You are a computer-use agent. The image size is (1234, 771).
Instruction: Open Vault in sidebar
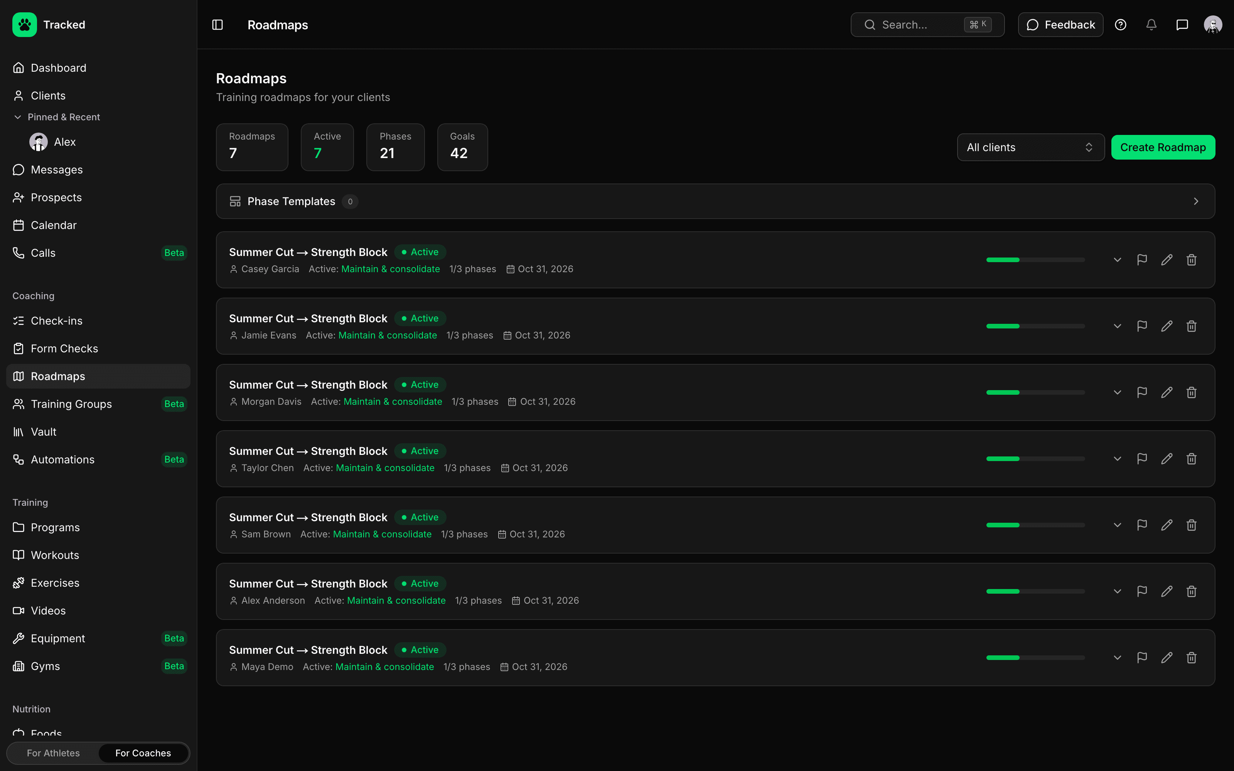click(x=98, y=432)
